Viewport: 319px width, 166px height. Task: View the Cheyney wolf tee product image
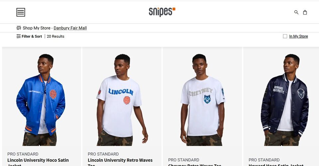pos(203,100)
